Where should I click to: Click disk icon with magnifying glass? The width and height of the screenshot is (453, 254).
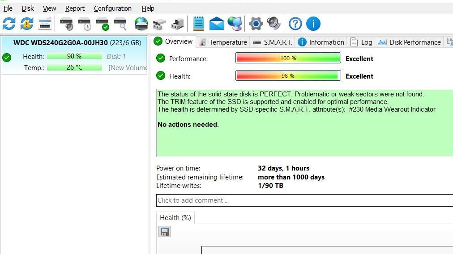(120, 24)
